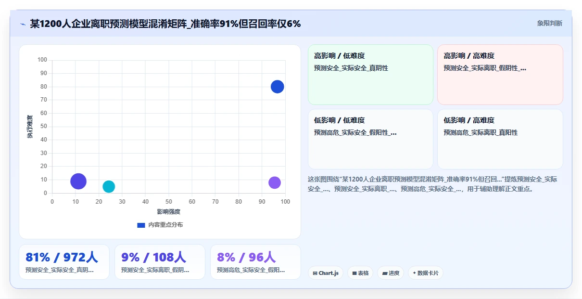This screenshot has width=582, height=299.
Task: Click the 数据卡片 tag
Action: pyautogui.click(x=425, y=273)
